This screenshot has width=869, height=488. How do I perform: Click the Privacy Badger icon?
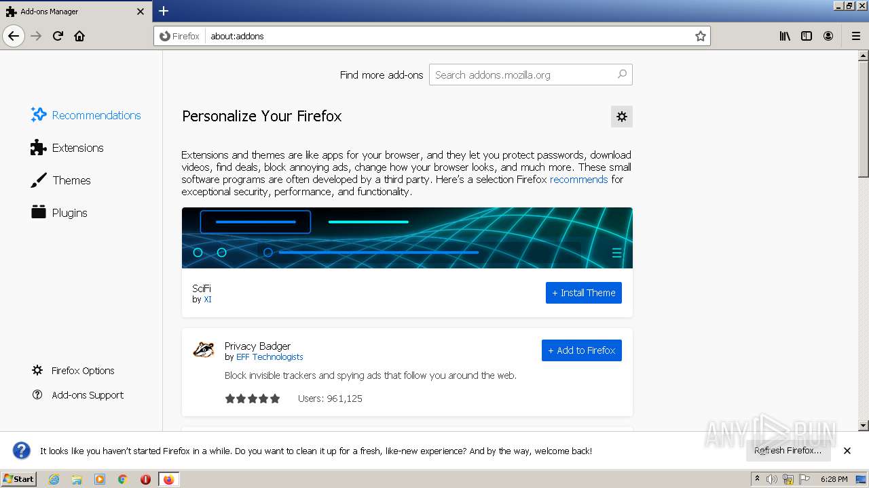[x=204, y=350]
